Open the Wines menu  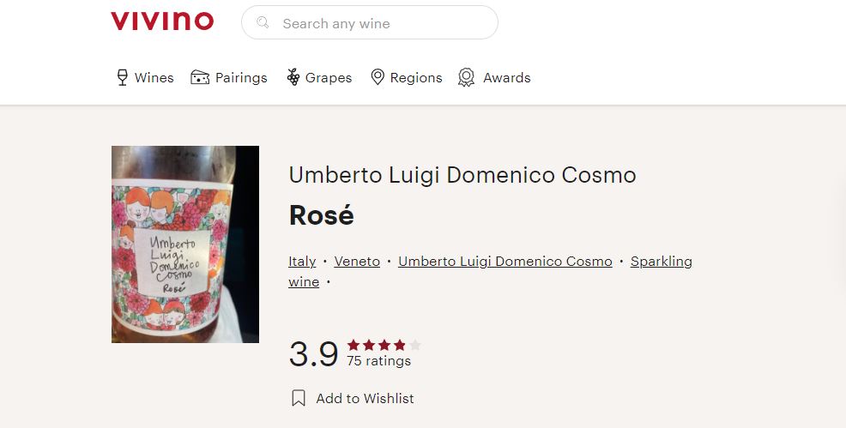point(154,78)
